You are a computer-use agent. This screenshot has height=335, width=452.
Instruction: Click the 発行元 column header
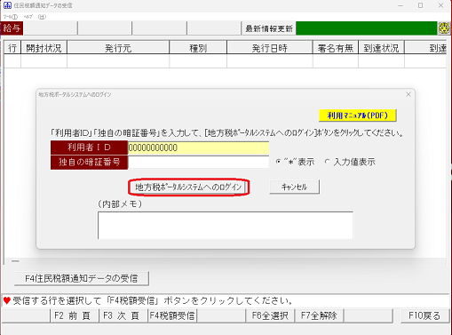[118, 48]
